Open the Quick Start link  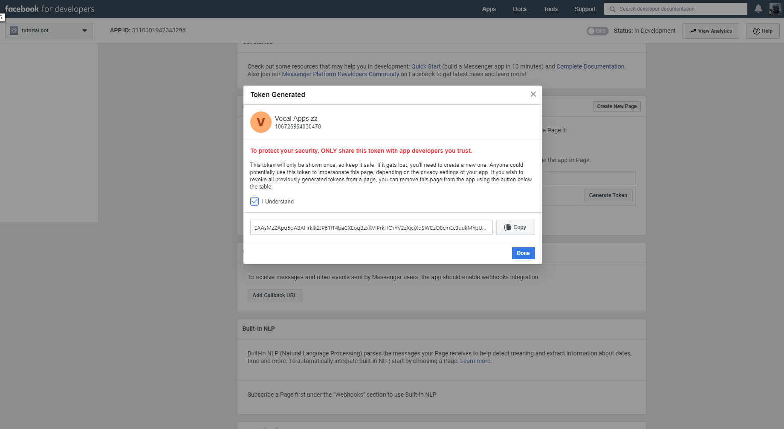(426, 66)
